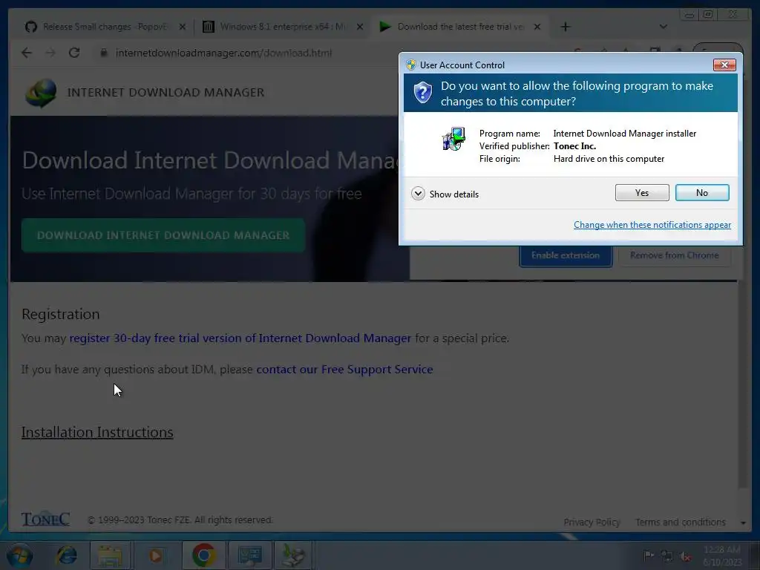
Task: Click the Tonec logo in footer
Action: point(45,519)
